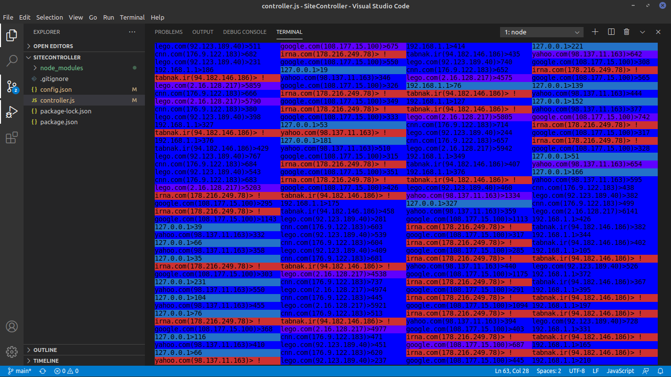Image resolution: width=671 pixels, height=377 pixels.
Task: Maximize the panel with chevron icon
Action: click(x=643, y=32)
